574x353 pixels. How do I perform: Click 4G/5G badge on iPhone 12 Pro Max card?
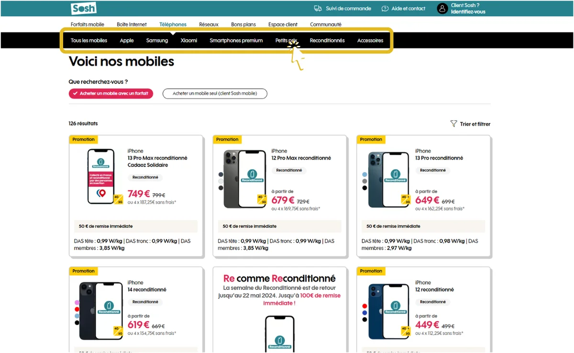pyautogui.click(x=262, y=199)
